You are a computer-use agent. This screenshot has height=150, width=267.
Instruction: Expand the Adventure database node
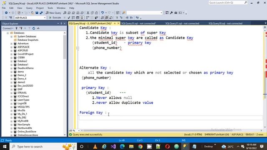11,43
